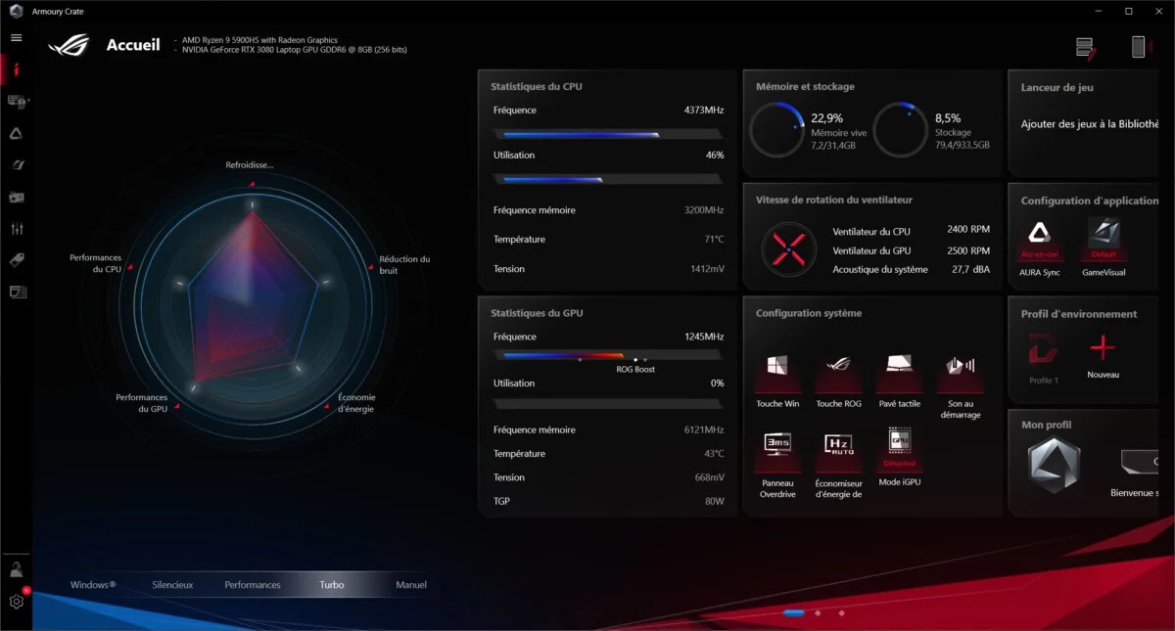The image size is (1175, 631).
Task: Click the 'Lanceur de jeu' heading
Action: click(1057, 87)
